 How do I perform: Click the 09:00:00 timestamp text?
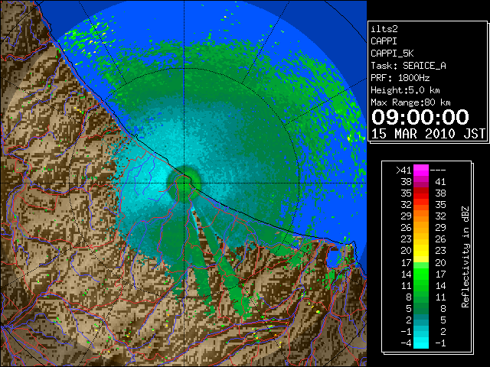pos(420,117)
